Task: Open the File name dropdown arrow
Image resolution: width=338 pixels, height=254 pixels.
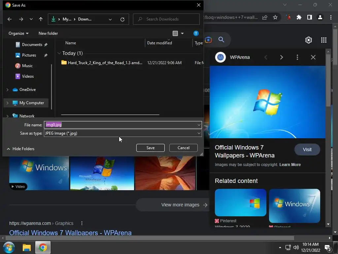Action: pyautogui.click(x=199, y=125)
